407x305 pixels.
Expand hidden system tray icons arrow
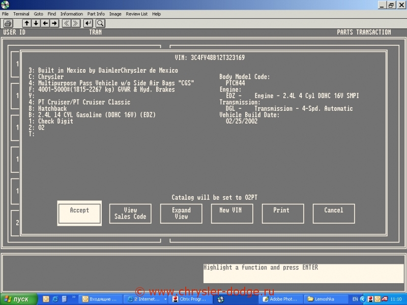[x=363, y=299]
